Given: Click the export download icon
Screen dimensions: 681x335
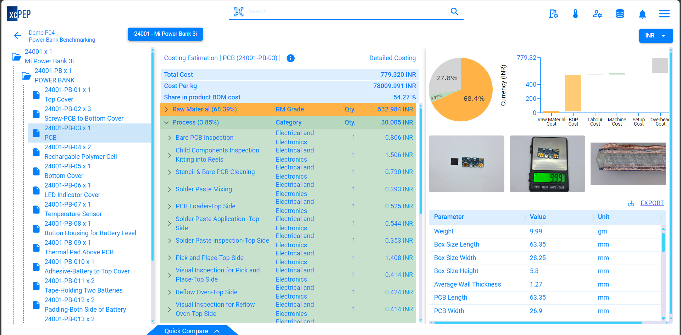Looking at the screenshot, I should click(631, 203).
